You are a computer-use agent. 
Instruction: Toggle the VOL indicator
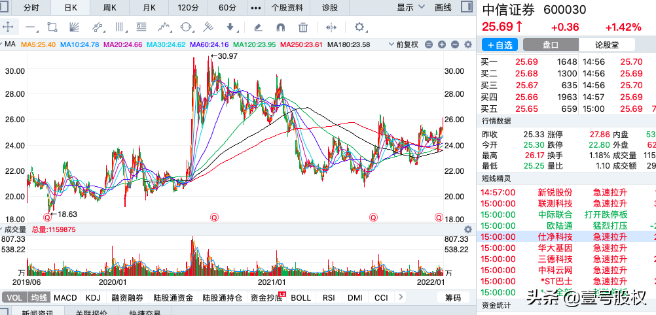point(14,297)
